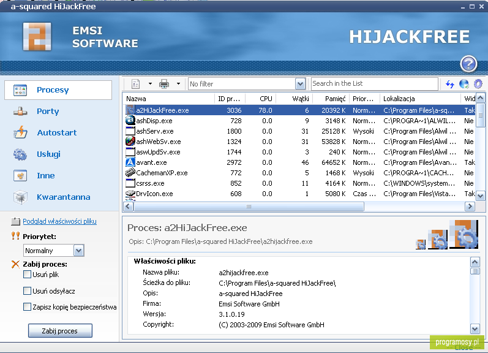Click the Zabij proces red X icon
This screenshot has width=488, height=353.
tap(15, 264)
